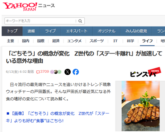The image size is (165, 132).
Task: Go to the トップ tab
Action: [x=12, y=31]
